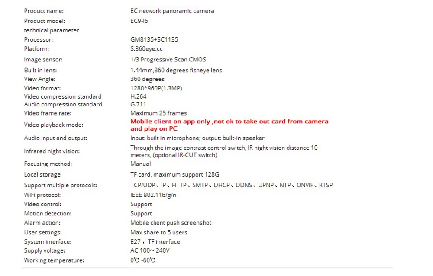This screenshot has height=276, width=433.
Task: Click the S.360eye.cc platform address
Action: (x=146, y=49)
